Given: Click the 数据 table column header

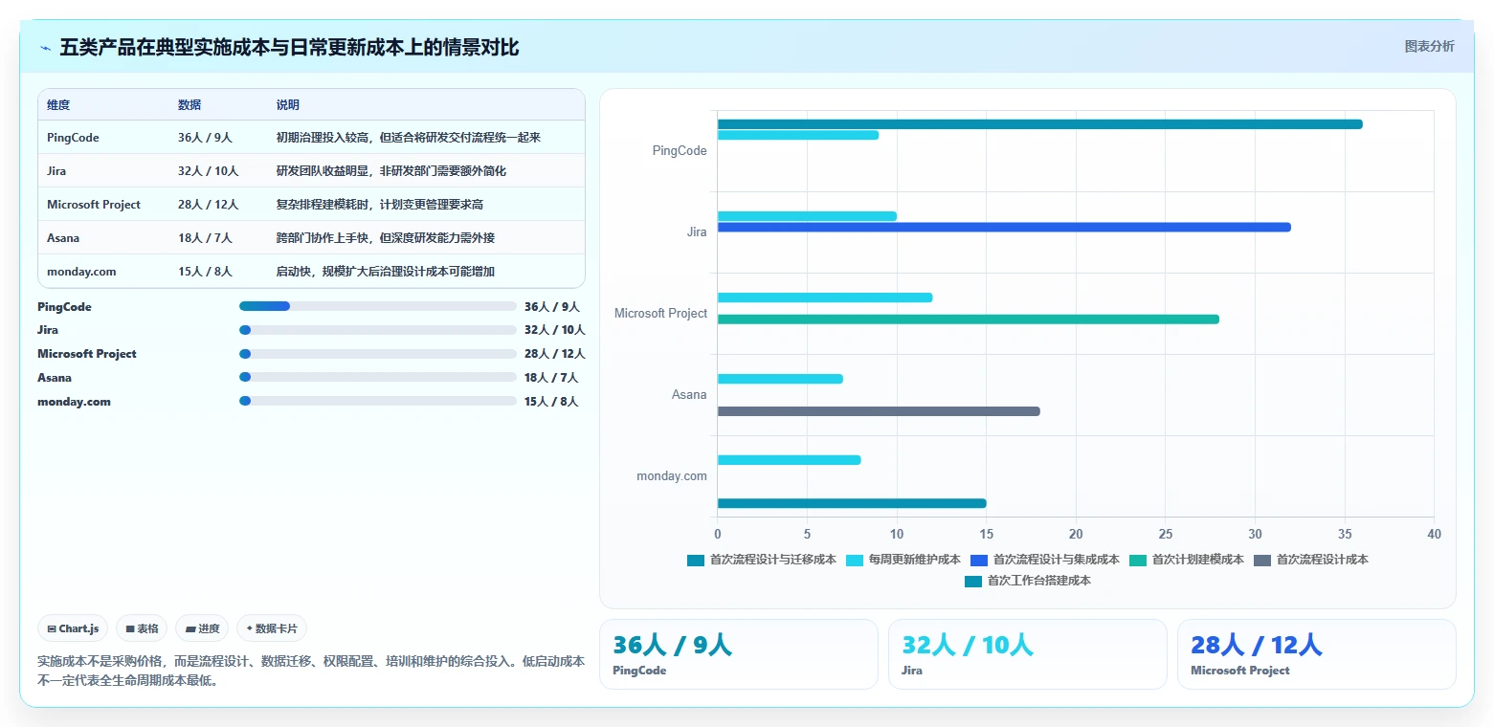Looking at the screenshot, I should click(x=190, y=105).
